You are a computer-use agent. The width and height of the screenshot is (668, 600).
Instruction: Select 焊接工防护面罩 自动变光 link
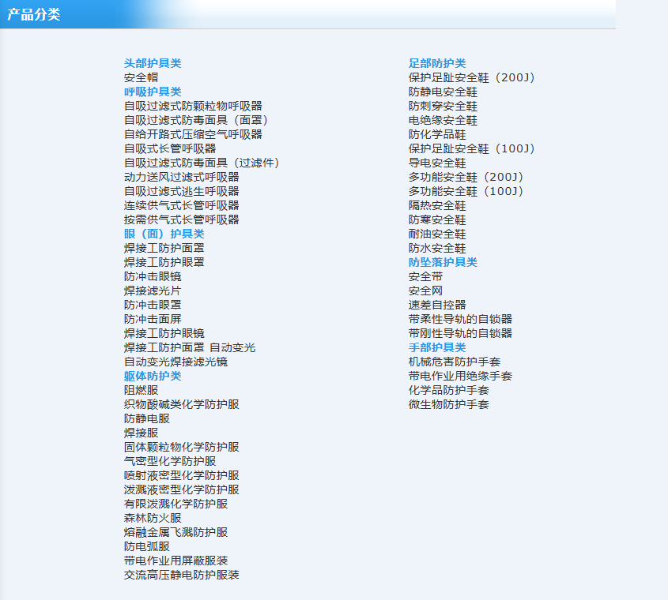190,347
